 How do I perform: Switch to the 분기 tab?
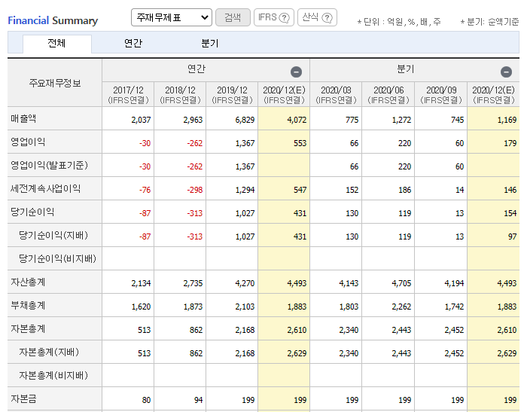[210, 44]
